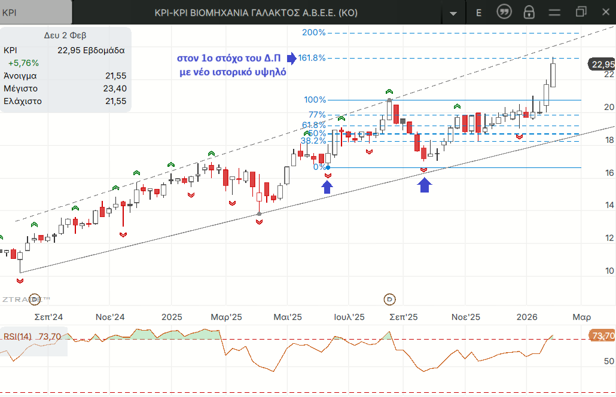Click the quotes comment icon in title bar

(505, 12)
